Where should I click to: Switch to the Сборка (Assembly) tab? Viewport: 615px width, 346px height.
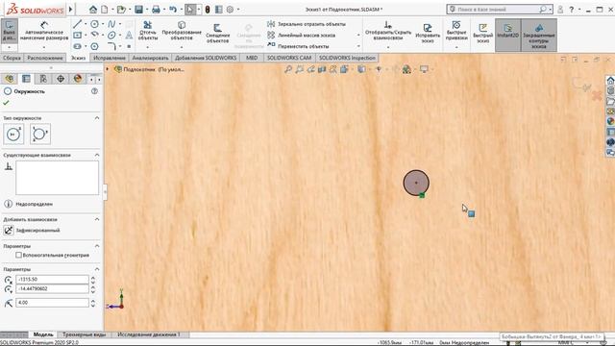(12, 58)
